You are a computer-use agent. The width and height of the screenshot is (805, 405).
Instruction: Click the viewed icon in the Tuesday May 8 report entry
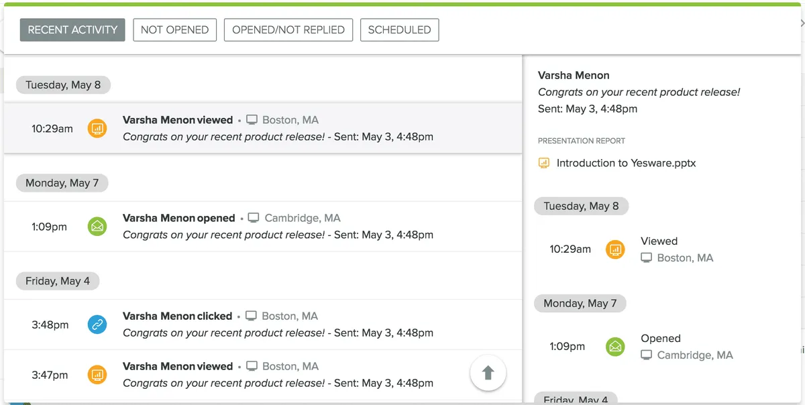(615, 249)
